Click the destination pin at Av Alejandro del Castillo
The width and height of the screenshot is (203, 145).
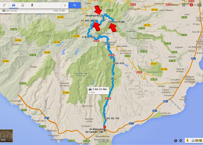pos(105,128)
